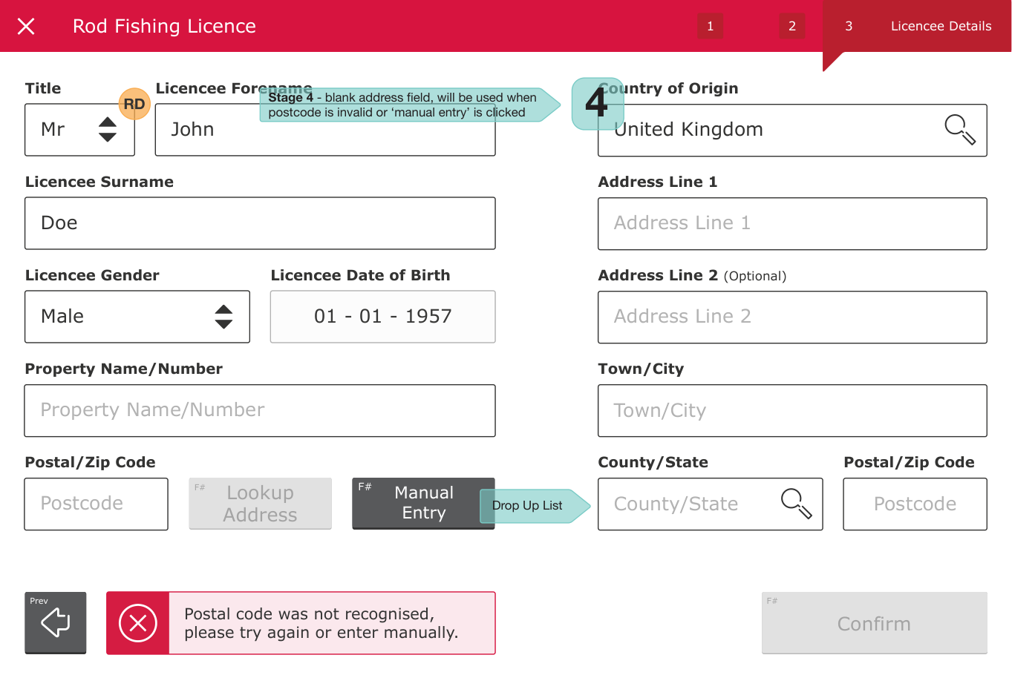Click the Confirm button
The image size is (1012, 675).
pyautogui.click(x=874, y=623)
